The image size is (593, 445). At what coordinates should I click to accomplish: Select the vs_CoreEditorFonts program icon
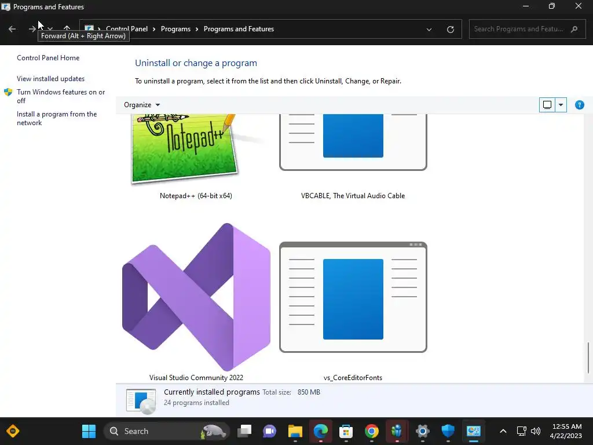point(353,297)
